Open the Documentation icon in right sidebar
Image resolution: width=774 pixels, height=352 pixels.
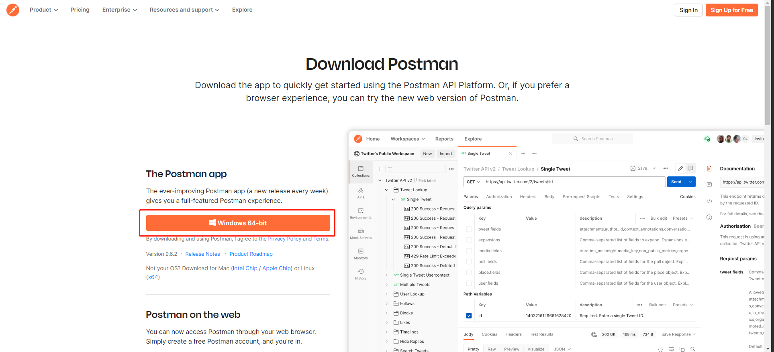point(709,169)
